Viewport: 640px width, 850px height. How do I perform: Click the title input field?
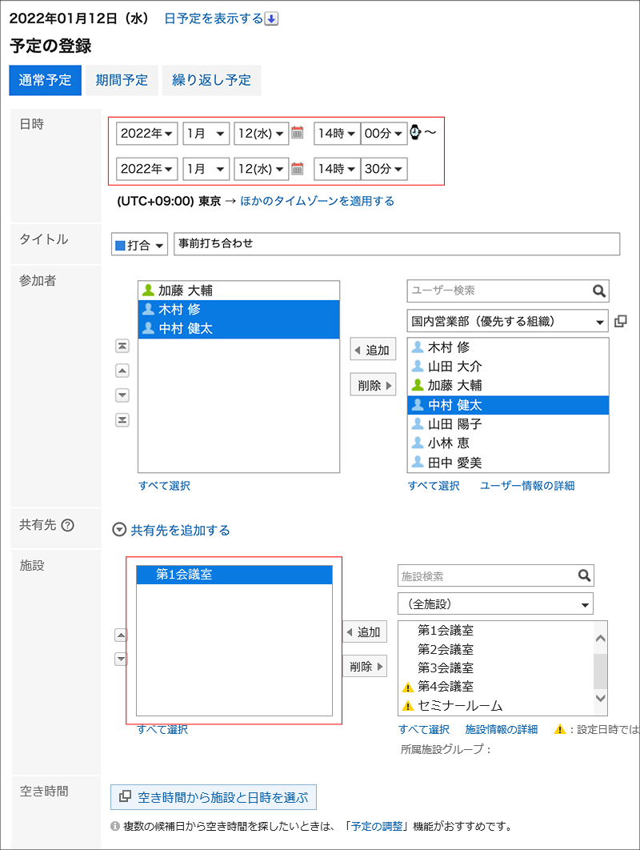point(396,244)
